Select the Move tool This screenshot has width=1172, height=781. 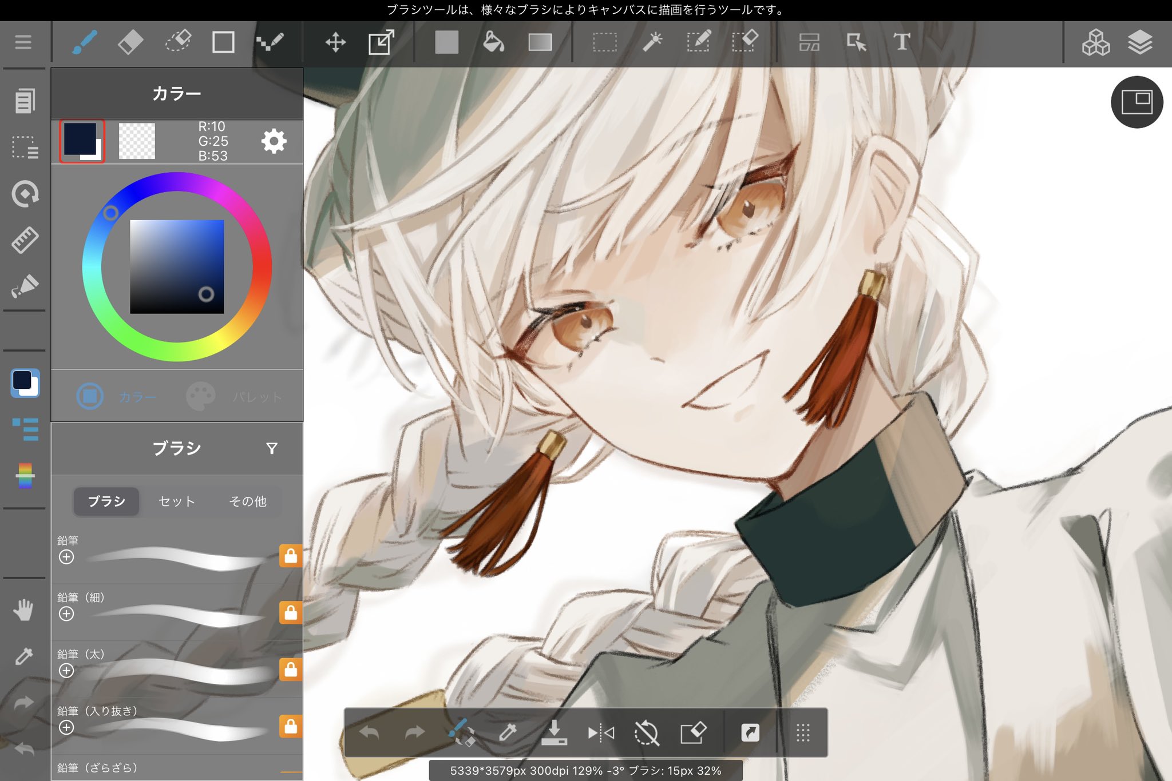335,42
